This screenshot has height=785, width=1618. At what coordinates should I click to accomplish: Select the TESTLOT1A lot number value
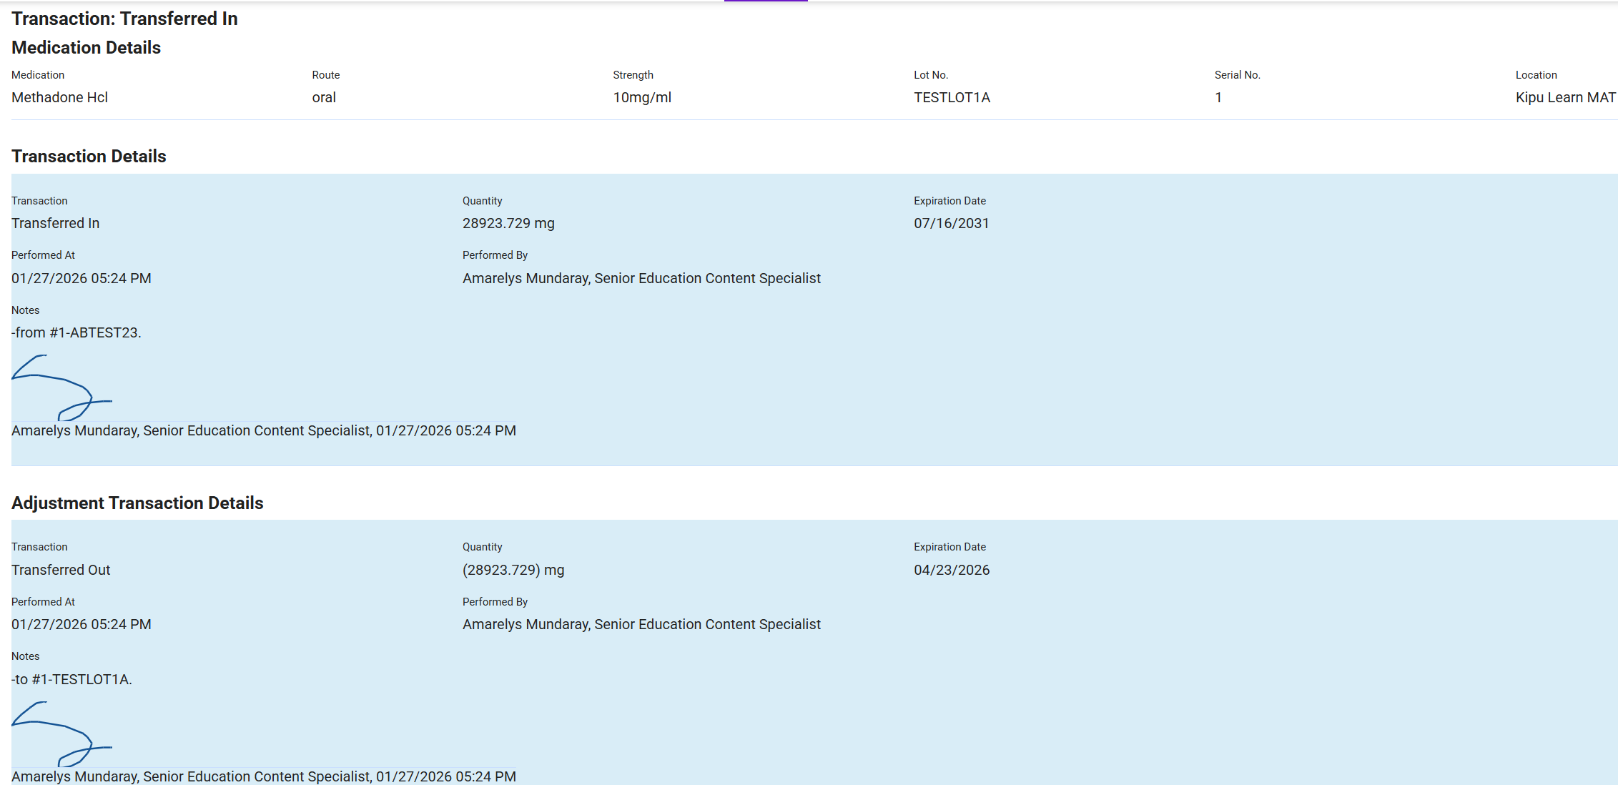pos(952,97)
